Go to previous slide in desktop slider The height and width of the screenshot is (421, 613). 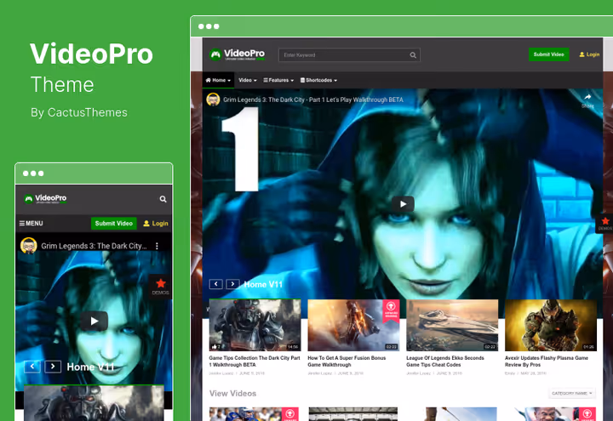[x=215, y=284]
